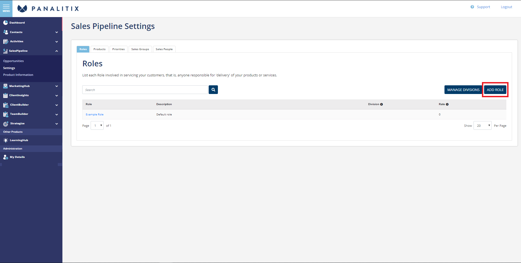Expand the ClientBuilder menu chevron
This screenshot has width=521, height=263.
pyautogui.click(x=57, y=105)
